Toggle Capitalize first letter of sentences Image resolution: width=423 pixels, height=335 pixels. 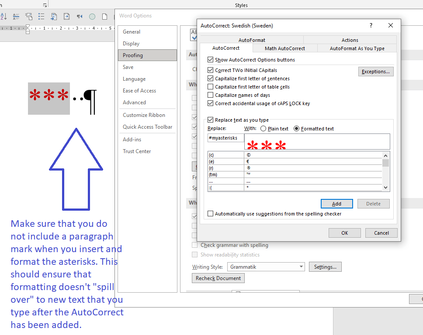click(x=211, y=79)
